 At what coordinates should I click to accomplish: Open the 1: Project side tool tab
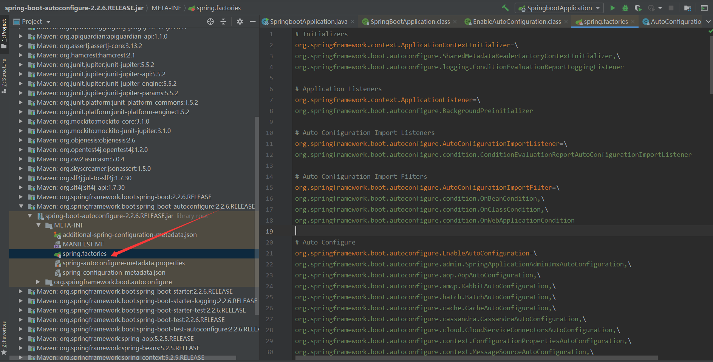point(4,34)
